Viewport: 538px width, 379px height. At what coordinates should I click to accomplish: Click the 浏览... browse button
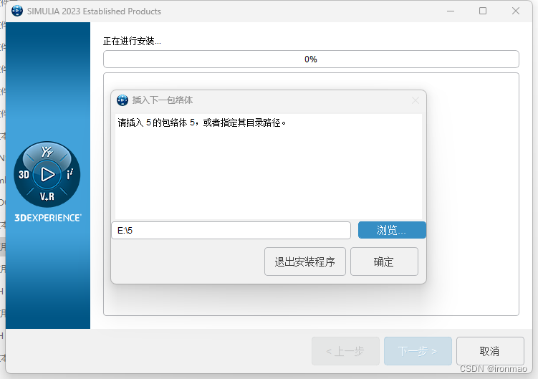click(x=392, y=230)
